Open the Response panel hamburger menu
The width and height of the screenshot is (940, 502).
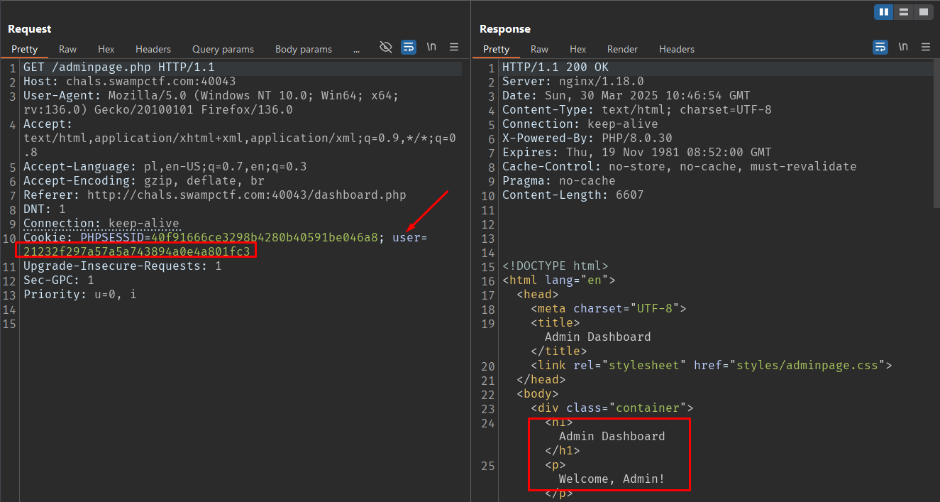925,47
